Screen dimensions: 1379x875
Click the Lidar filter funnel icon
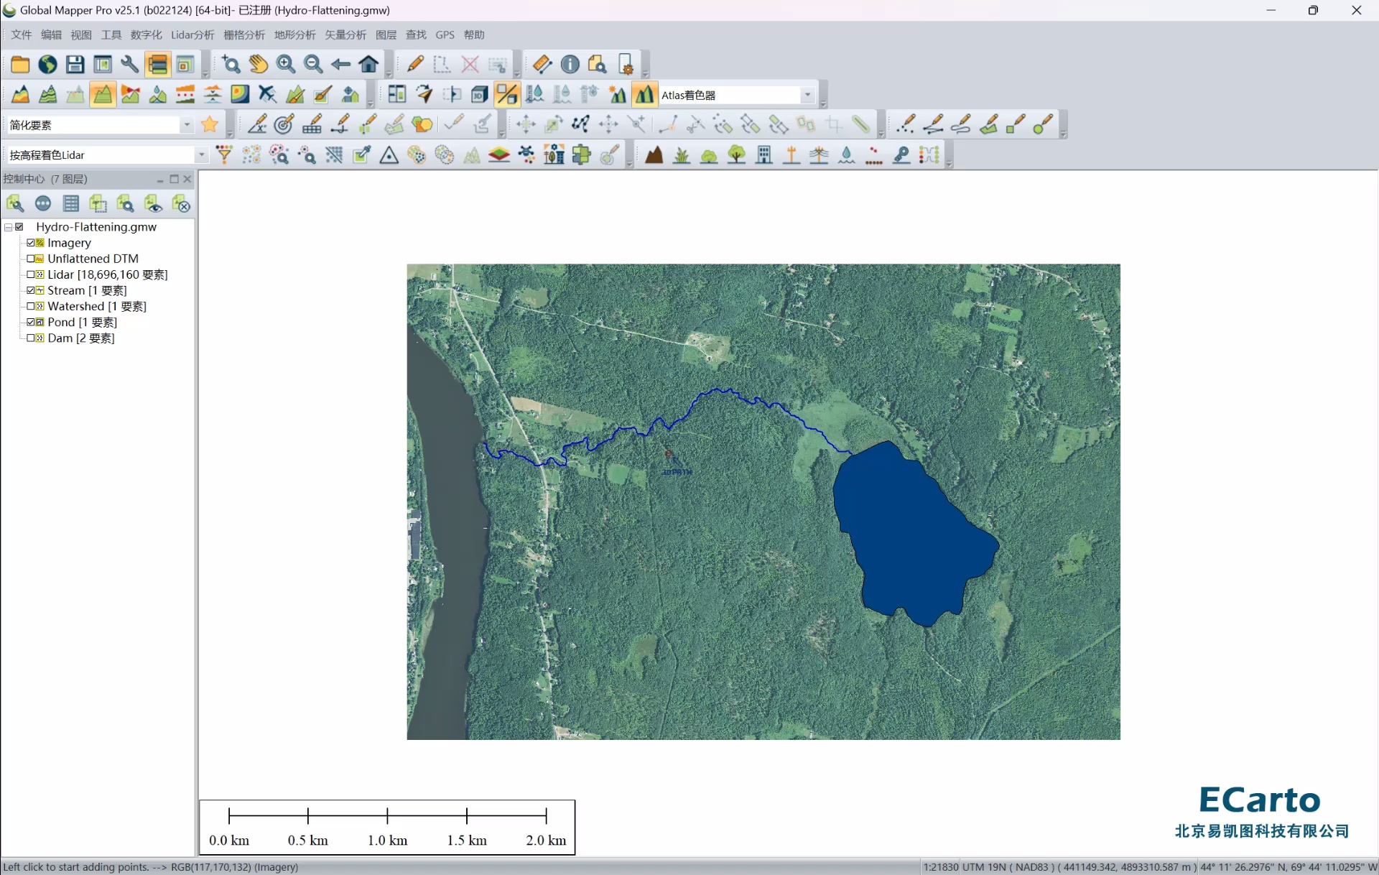tap(224, 155)
